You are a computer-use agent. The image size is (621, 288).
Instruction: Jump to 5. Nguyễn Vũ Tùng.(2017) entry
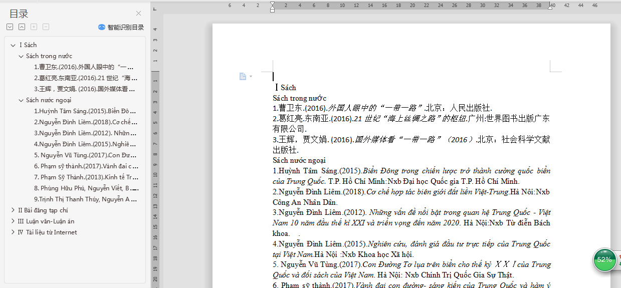pyautogui.click(x=86, y=155)
